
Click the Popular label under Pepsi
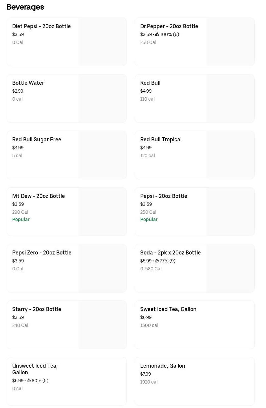(x=149, y=219)
